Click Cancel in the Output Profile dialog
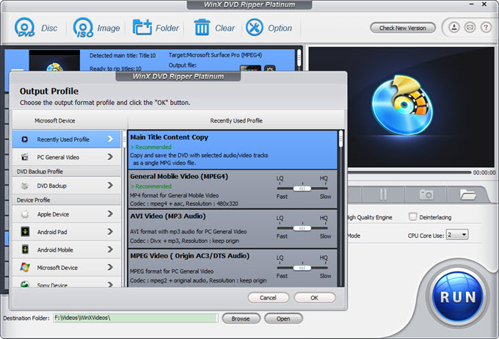Screen dimensions: 499x339 tap(269, 298)
